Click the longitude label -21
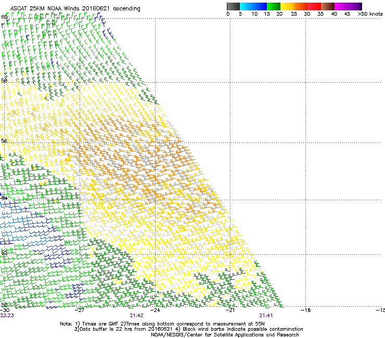Image resolution: width=385 pixels, height=338 pixels. click(x=230, y=310)
